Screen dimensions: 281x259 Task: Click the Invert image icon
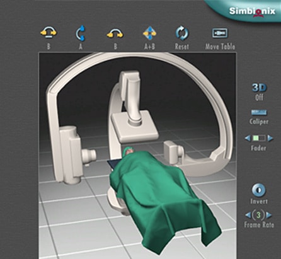(258, 190)
